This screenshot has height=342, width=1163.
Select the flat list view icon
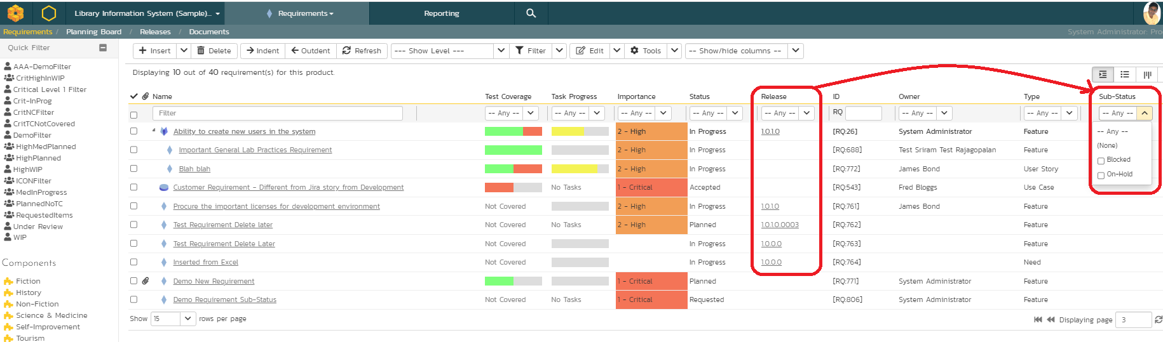click(x=1125, y=75)
